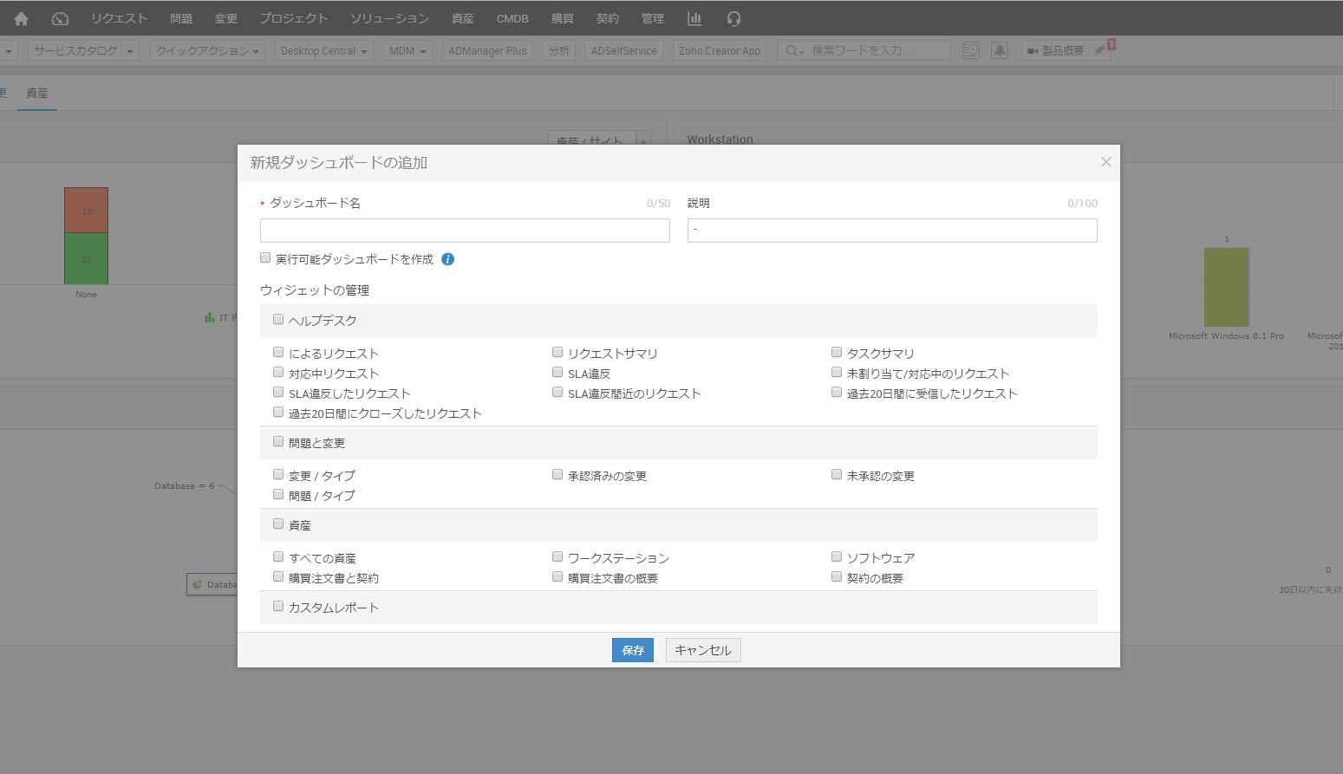The width and height of the screenshot is (1343, 774).
Task: Open ADSelfService button
Action: click(624, 50)
